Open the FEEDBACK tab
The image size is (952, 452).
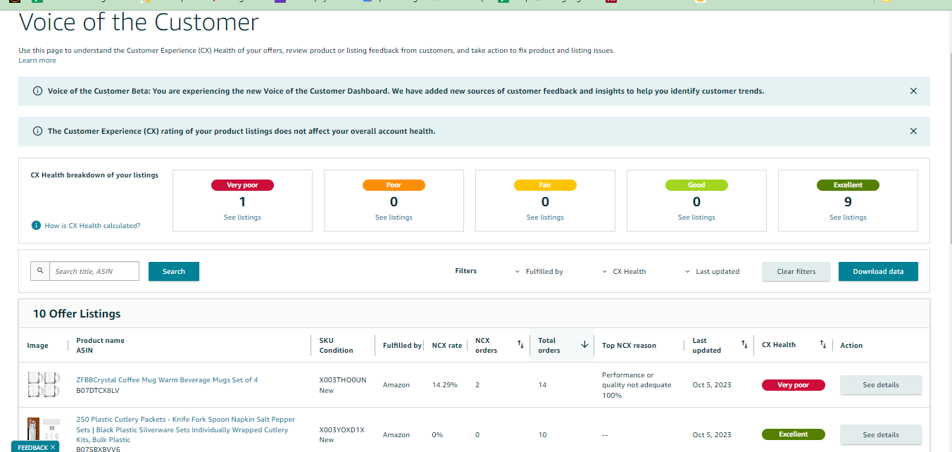tap(32, 447)
